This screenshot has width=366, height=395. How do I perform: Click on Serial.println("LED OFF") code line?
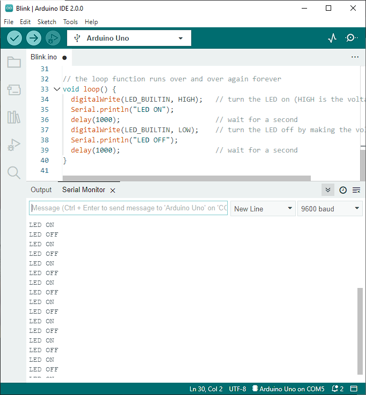(x=124, y=140)
